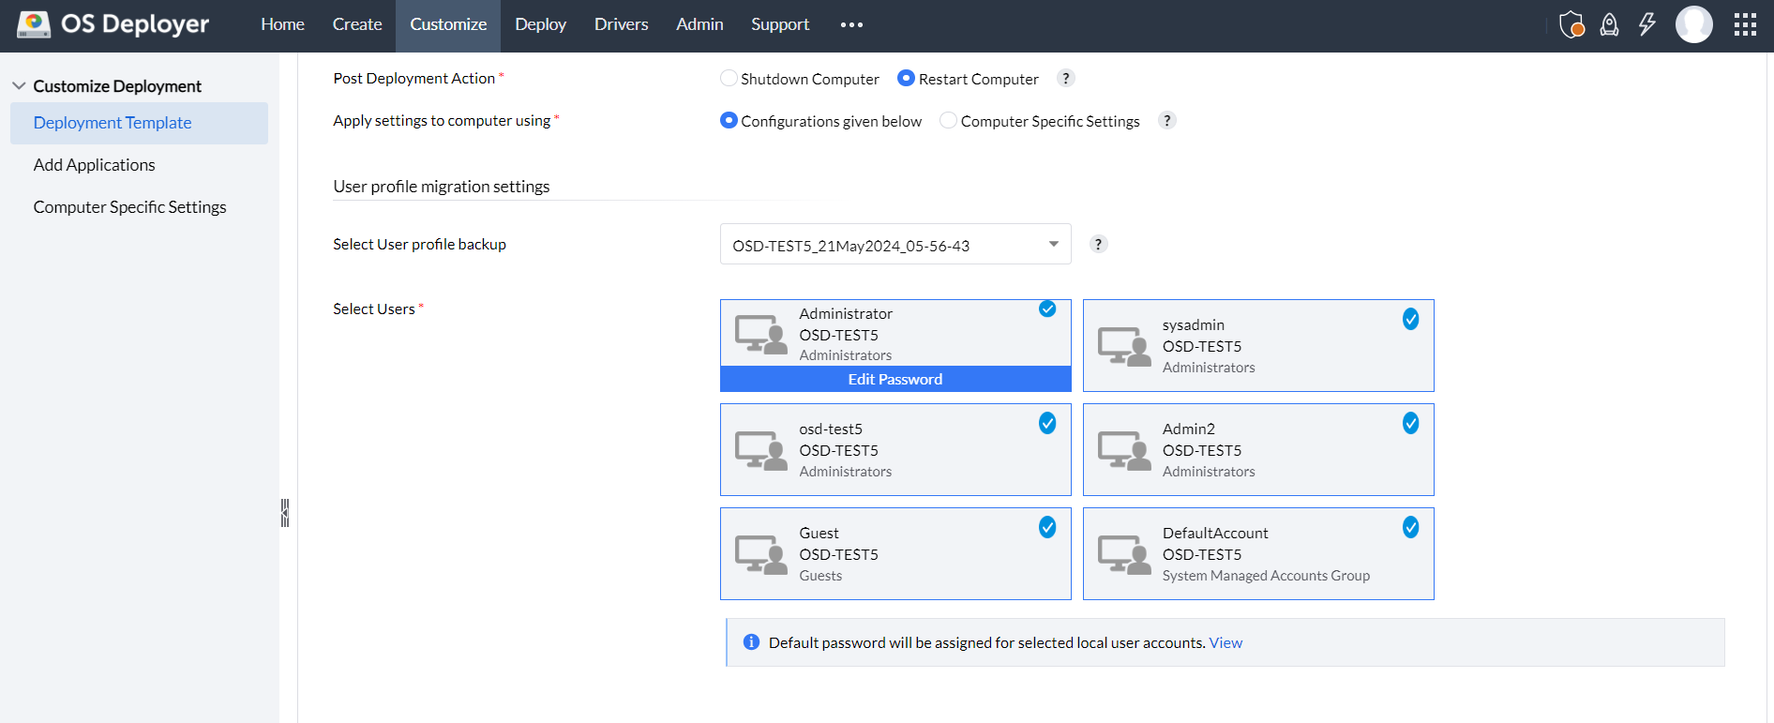Open the apps grid icon
The width and height of the screenshot is (1774, 723).
1745,24
